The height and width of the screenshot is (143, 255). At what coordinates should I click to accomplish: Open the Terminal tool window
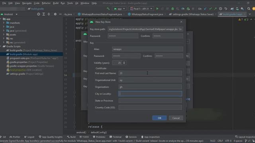click(x=115, y=137)
